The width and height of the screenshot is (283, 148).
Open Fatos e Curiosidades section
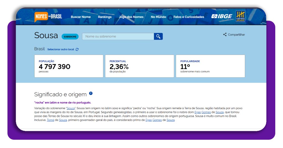coord(189,17)
